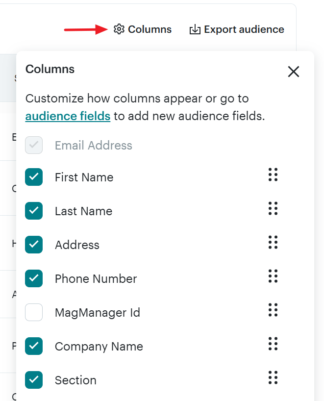
Task: Grab the Last Name drag handle
Action: (273, 208)
